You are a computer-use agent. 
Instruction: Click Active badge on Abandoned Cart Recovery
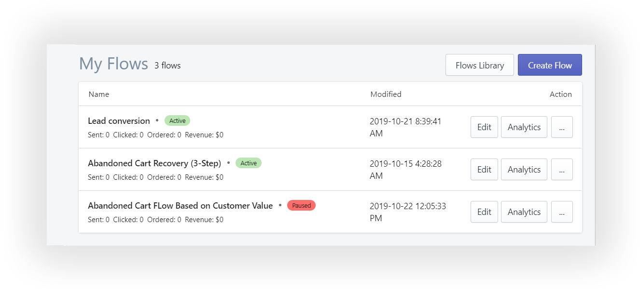coord(249,163)
